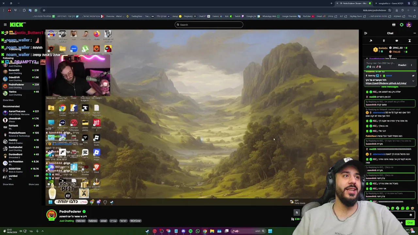
Task: Expand the pinned message chevron
Action: click(413, 81)
